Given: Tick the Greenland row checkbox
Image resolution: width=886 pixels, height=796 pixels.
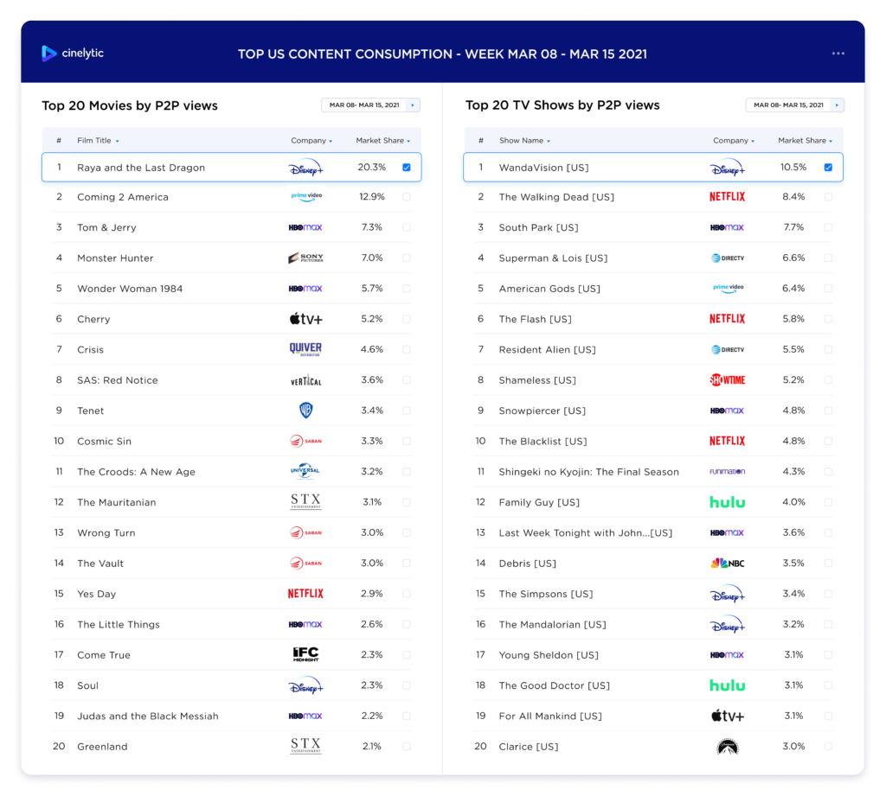Looking at the screenshot, I should (407, 746).
